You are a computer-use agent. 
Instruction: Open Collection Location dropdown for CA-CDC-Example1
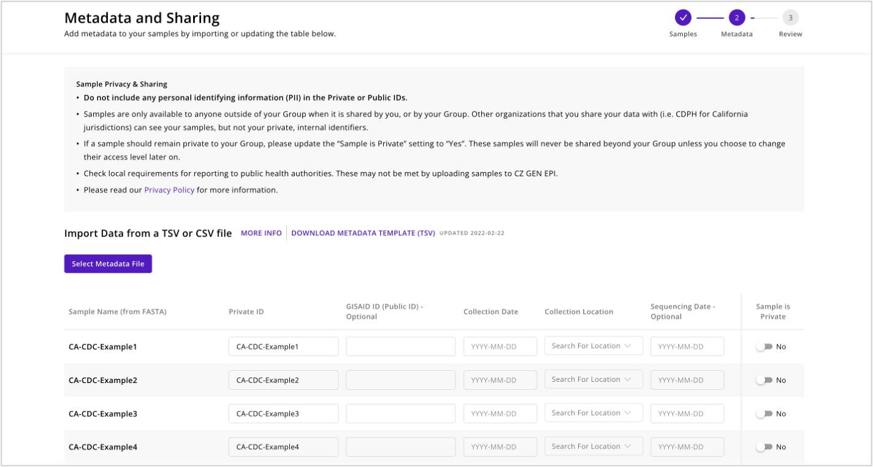(593, 346)
